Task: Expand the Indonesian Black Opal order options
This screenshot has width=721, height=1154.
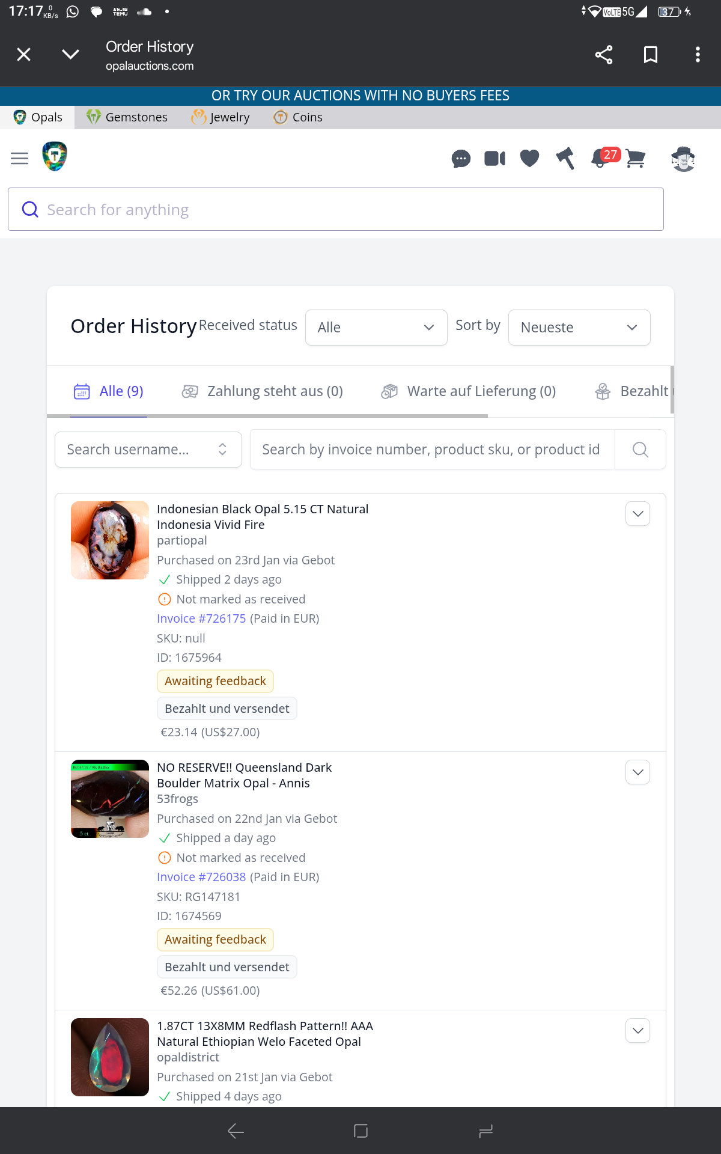Action: [638, 514]
